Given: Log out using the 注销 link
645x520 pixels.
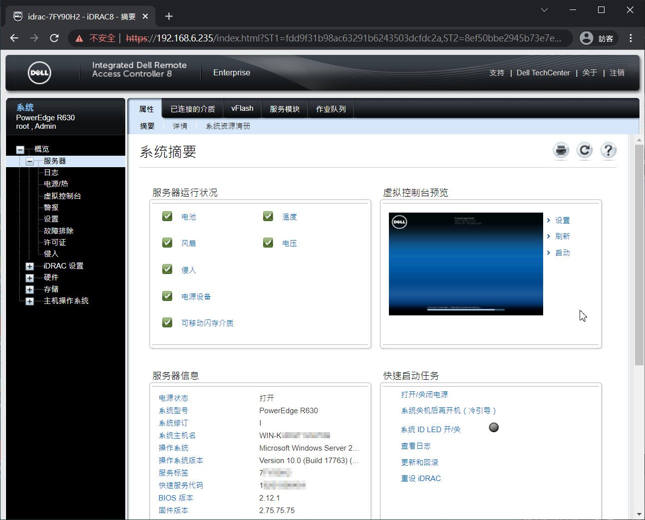Looking at the screenshot, I should 617,73.
